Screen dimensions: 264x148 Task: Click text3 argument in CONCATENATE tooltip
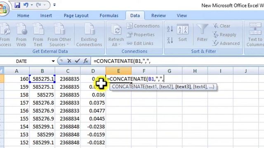pos(183,87)
